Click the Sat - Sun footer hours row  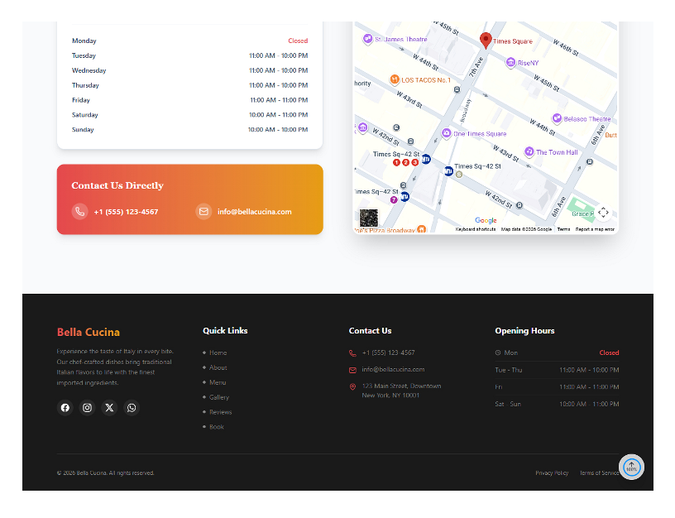(557, 404)
